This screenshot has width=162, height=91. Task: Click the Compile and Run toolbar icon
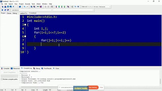[62, 7]
